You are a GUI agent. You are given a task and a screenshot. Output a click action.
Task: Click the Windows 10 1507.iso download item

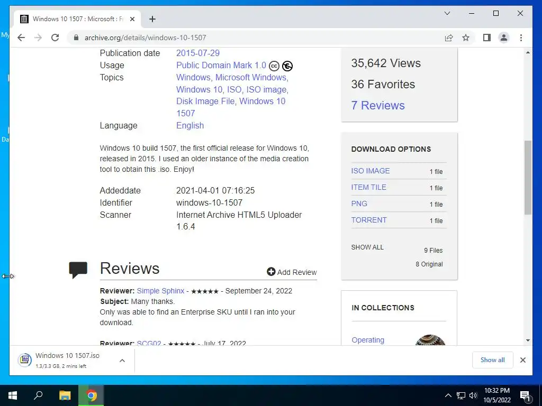tap(72, 360)
